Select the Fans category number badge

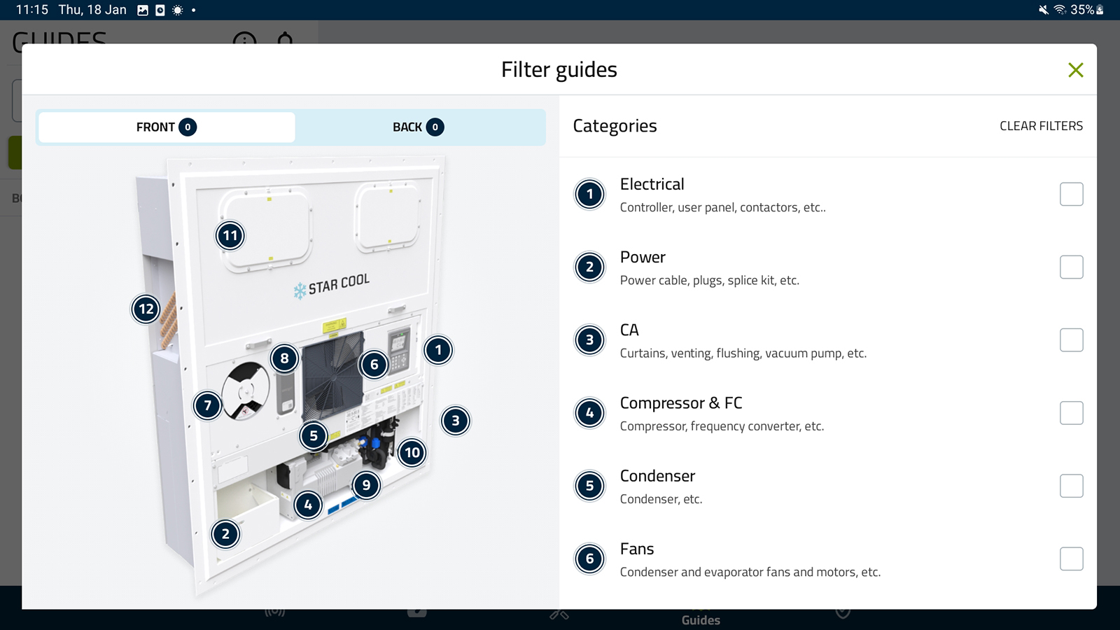tap(590, 559)
